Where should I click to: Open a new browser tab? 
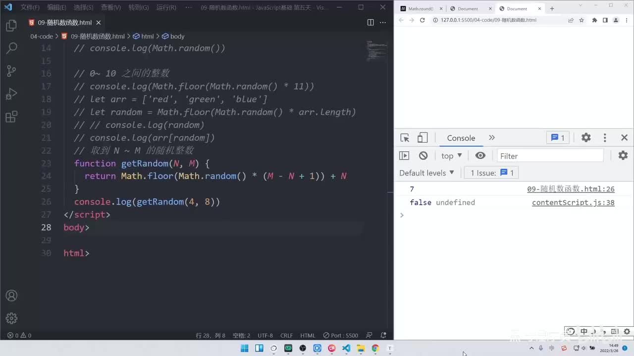pos(552,8)
